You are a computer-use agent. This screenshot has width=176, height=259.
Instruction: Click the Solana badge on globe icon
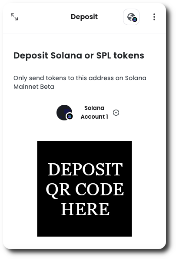(135, 19)
